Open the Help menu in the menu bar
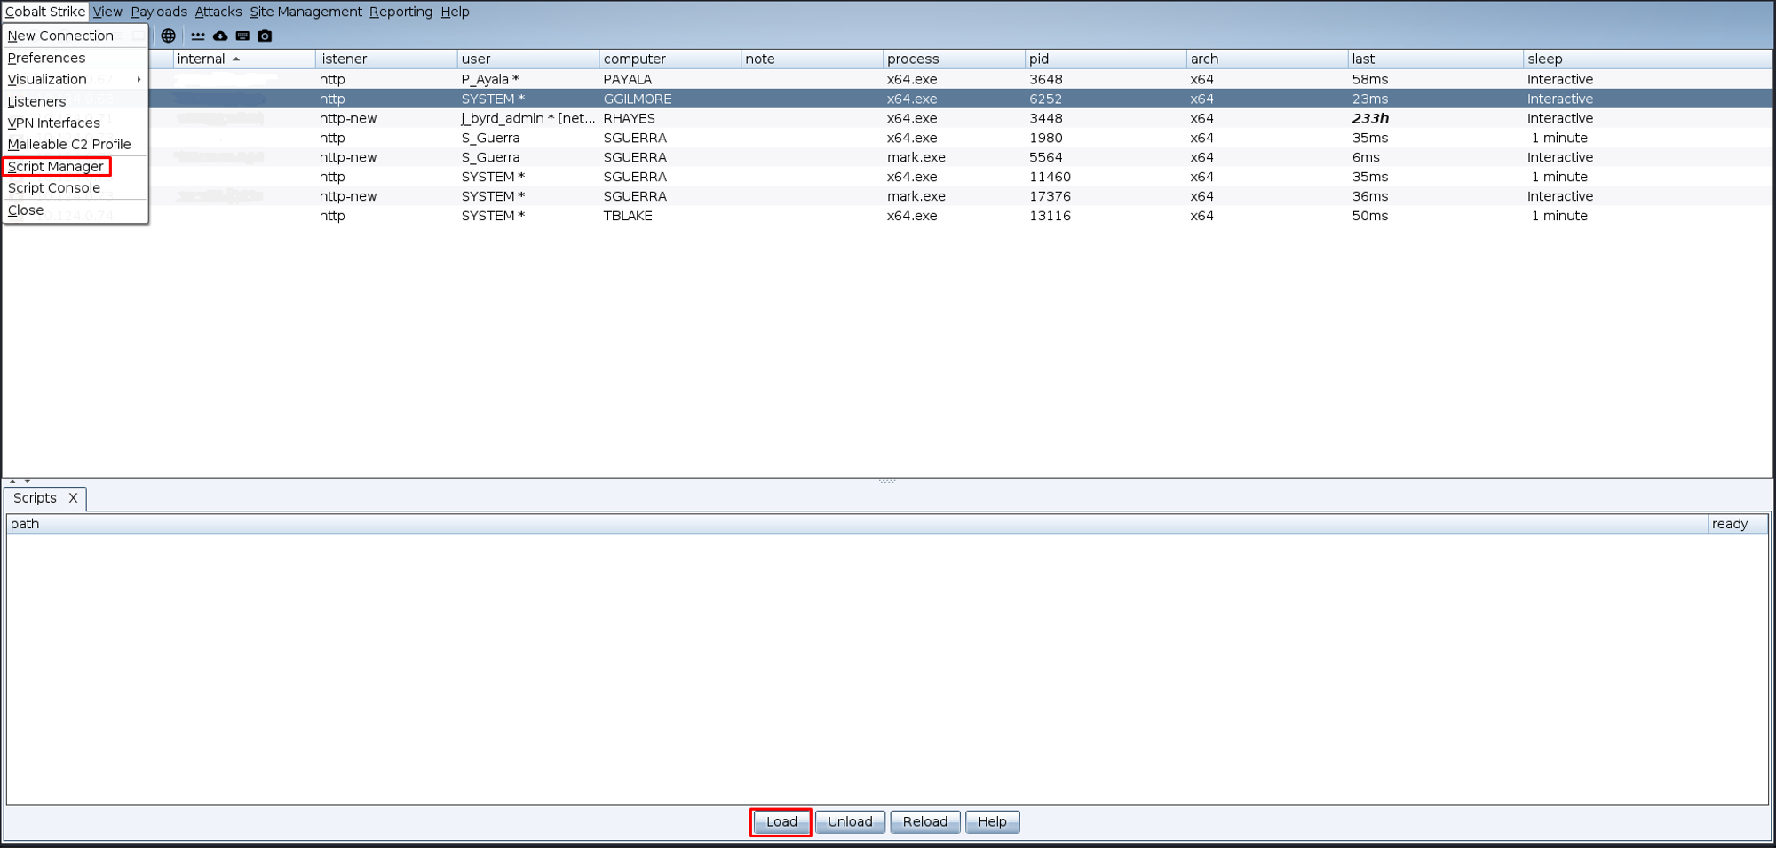This screenshot has width=1776, height=848. tap(455, 12)
